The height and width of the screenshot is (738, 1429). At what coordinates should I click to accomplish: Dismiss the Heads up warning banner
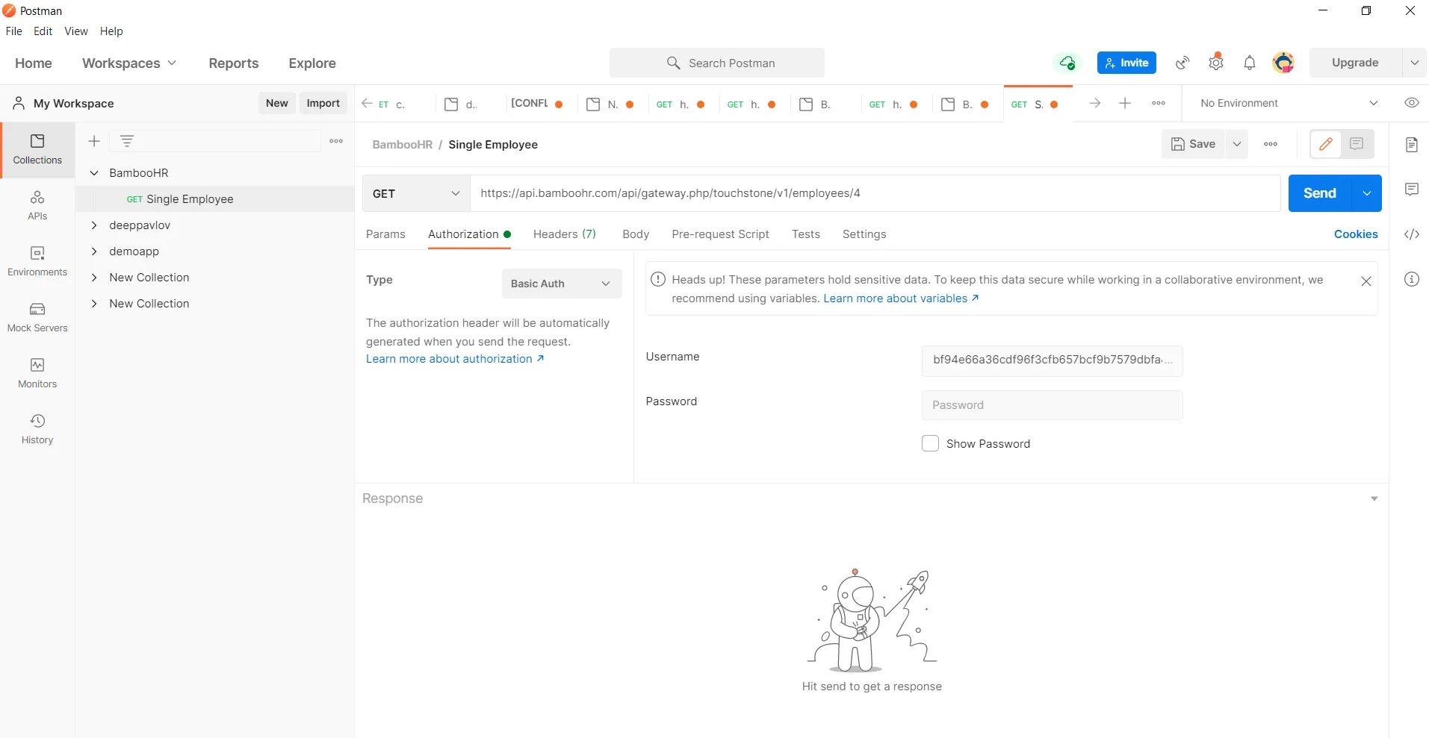tap(1366, 281)
